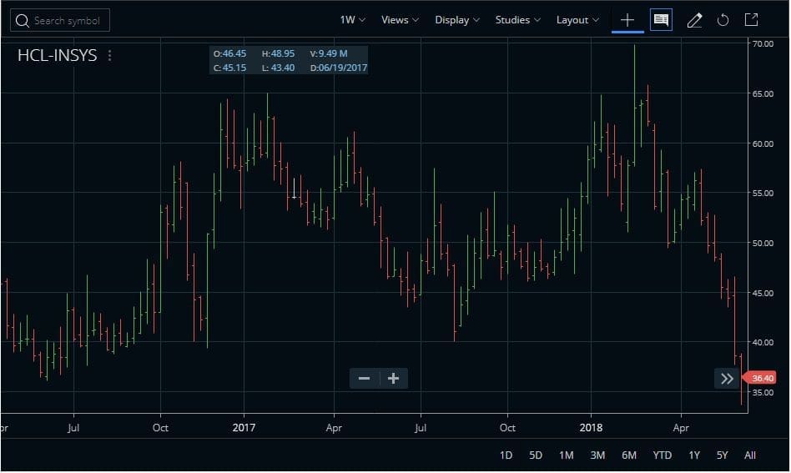The height and width of the screenshot is (473, 791).
Task: Open the Display dropdown menu
Action: tap(457, 20)
